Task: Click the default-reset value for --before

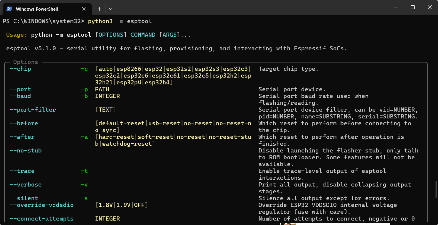Action: pos(121,123)
